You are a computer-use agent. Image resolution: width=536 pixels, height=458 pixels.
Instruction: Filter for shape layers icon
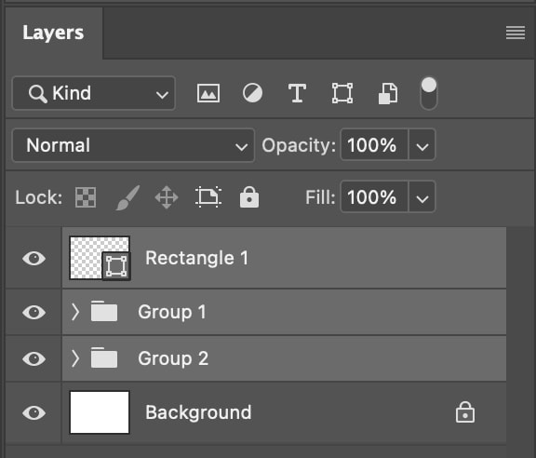point(342,93)
